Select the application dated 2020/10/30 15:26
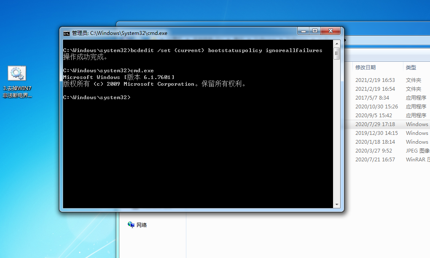 376,107
